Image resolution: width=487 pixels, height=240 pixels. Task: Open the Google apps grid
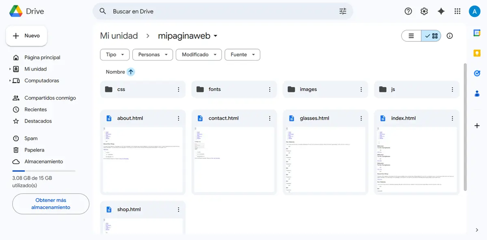pyautogui.click(x=457, y=11)
